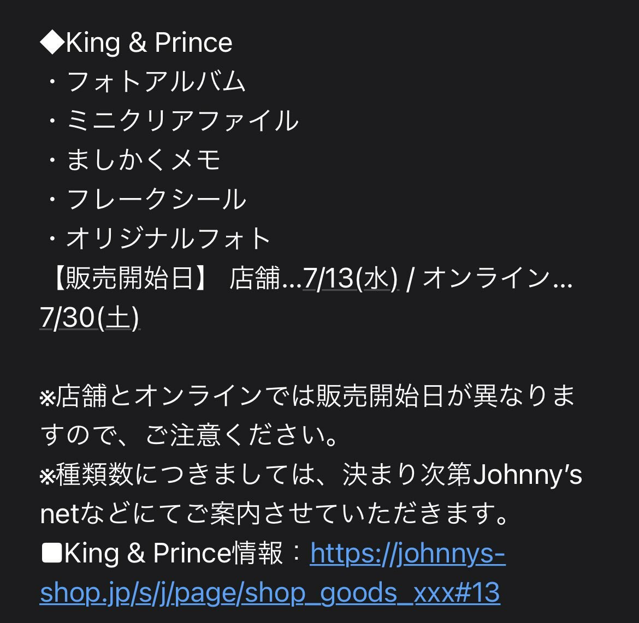Tap the フォトアルバム list item
This screenshot has height=623, width=639.
pos(156,81)
